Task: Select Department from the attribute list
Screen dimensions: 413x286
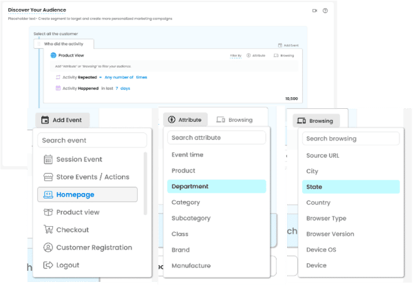Action: (x=216, y=186)
